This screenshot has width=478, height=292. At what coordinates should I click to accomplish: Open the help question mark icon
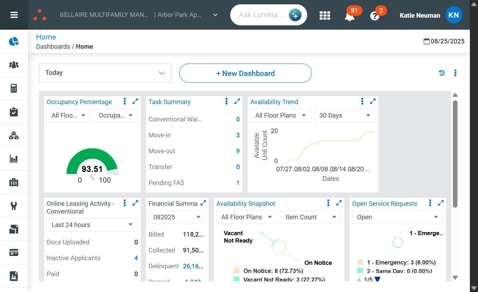click(374, 16)
